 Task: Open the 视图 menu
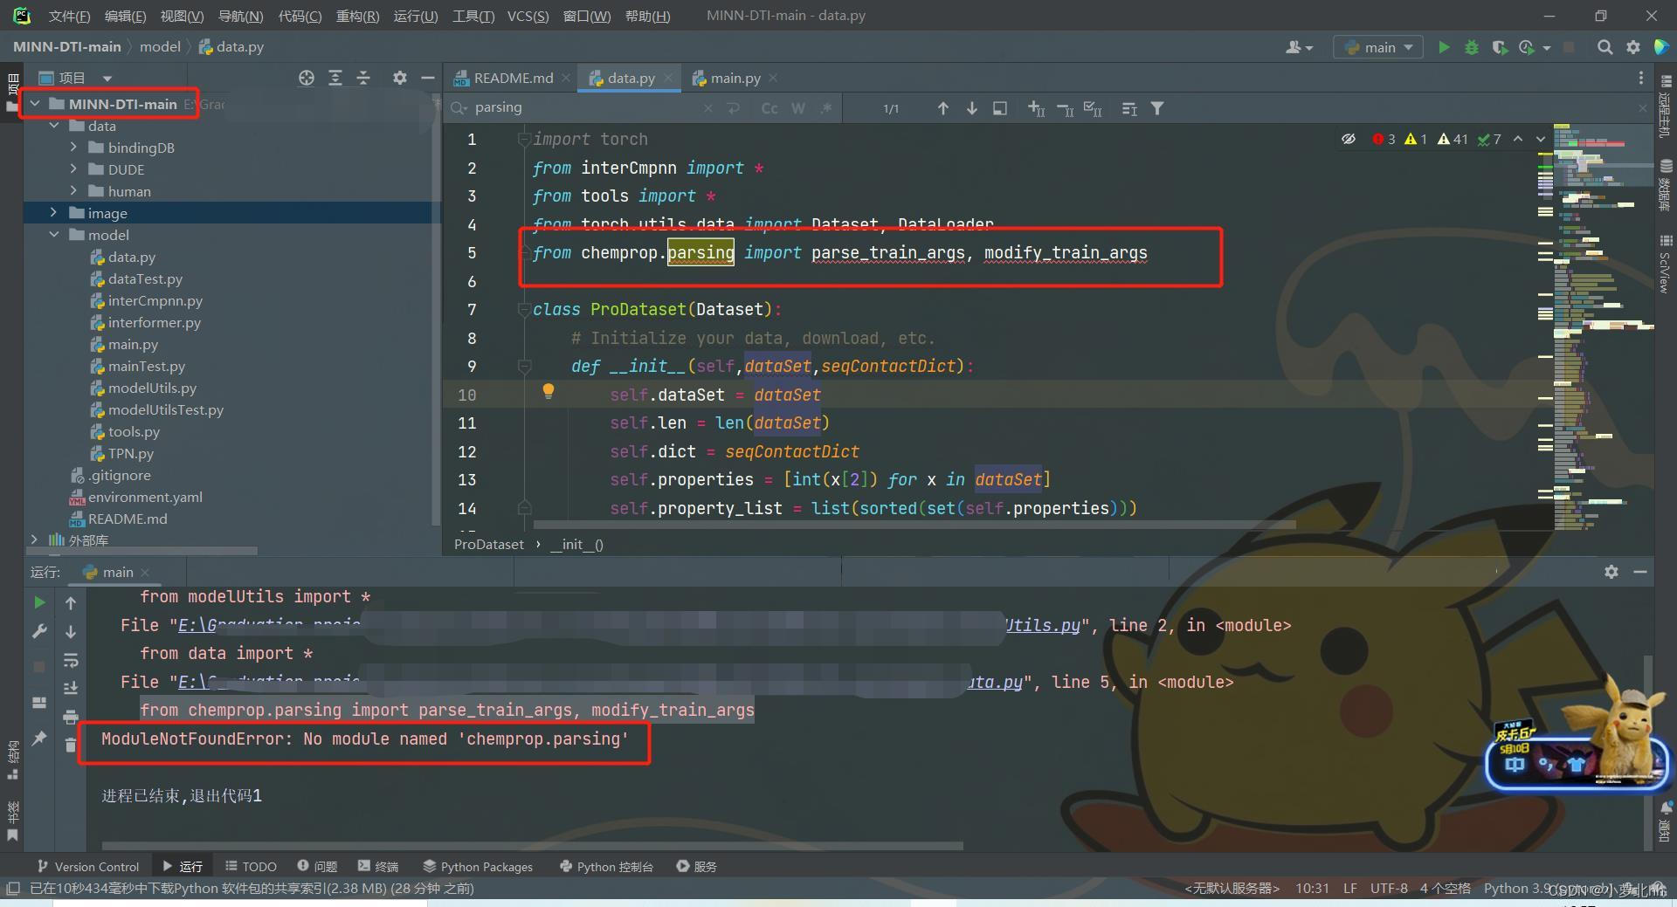click(x=183, y=15)
